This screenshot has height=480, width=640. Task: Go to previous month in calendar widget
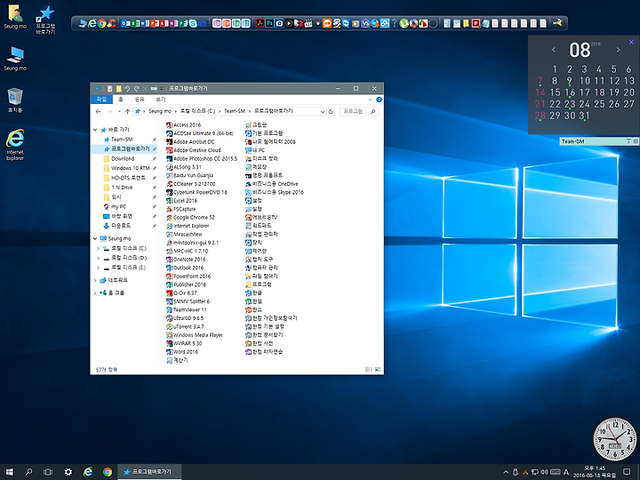(554, 50)
